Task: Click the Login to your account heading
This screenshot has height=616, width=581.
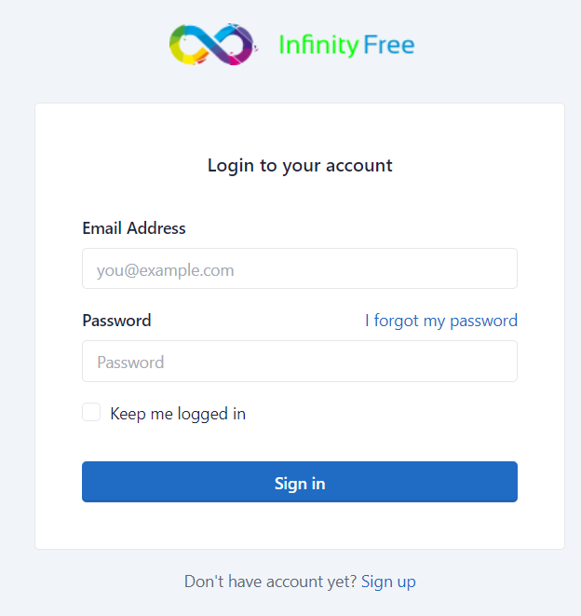Action: (x=300, y=166)
